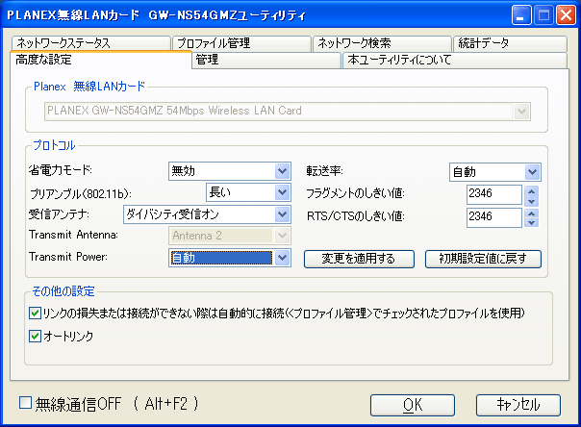Open the 転送率 dropdown
Image resolution: width=581 pixels, height=427 pixels.
[495, 172]
